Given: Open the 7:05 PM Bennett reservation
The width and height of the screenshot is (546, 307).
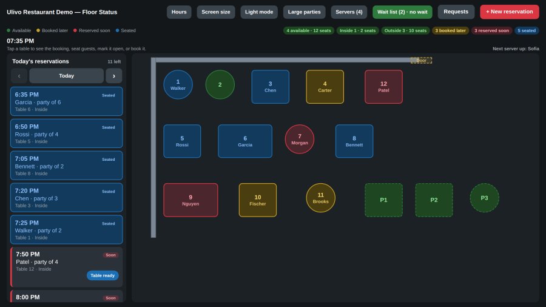Looking at the screenshot, I should point(67,166).
